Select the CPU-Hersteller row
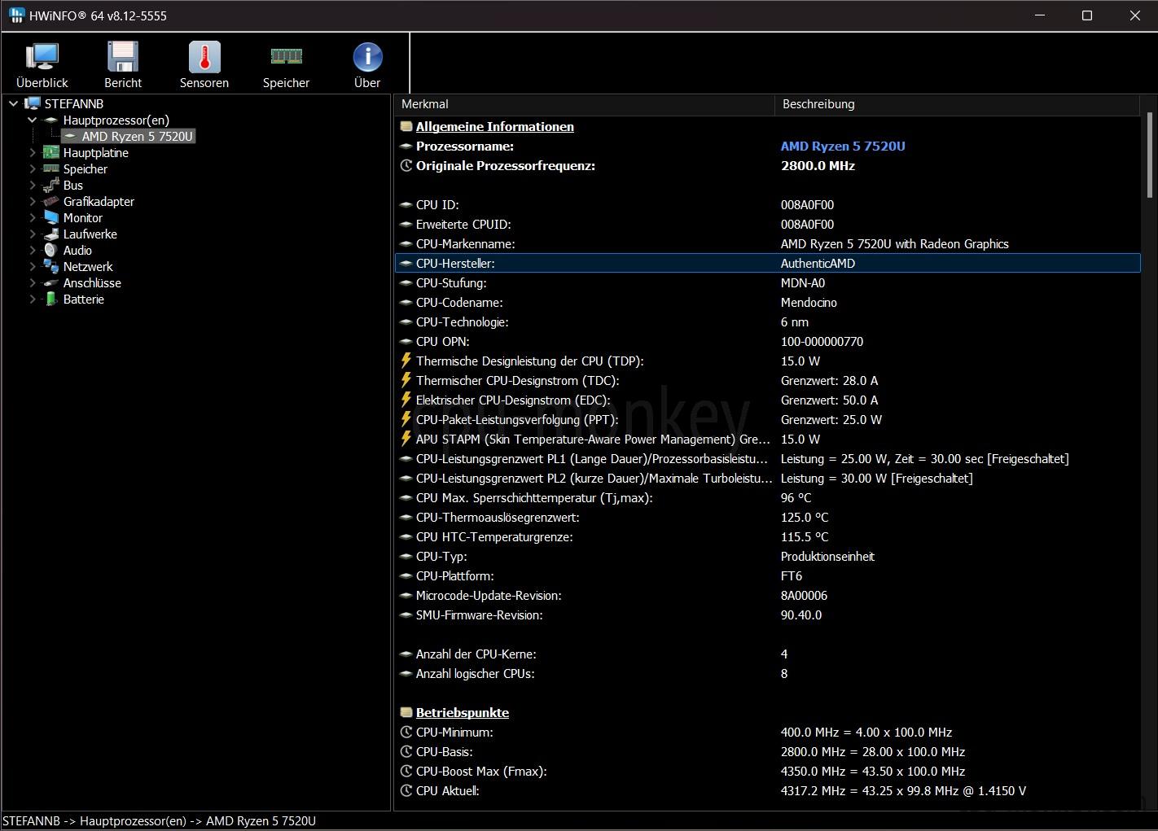 pyautogui.click(x=767, y=264)
